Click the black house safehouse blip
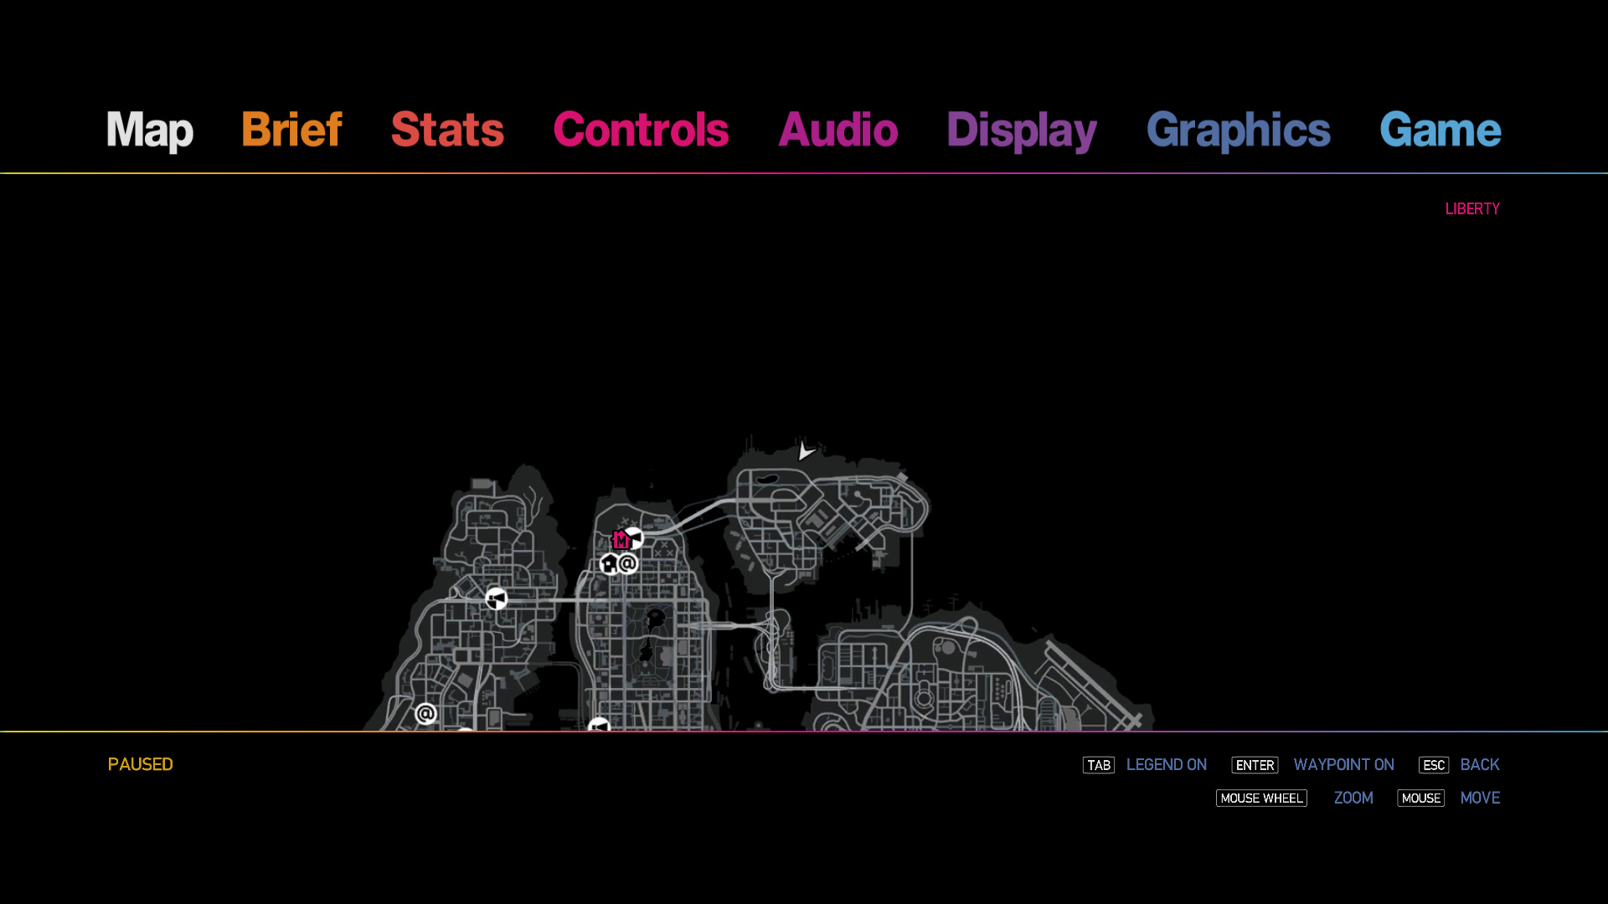Viewport: 1608px width, 904px height. (610, 565)
